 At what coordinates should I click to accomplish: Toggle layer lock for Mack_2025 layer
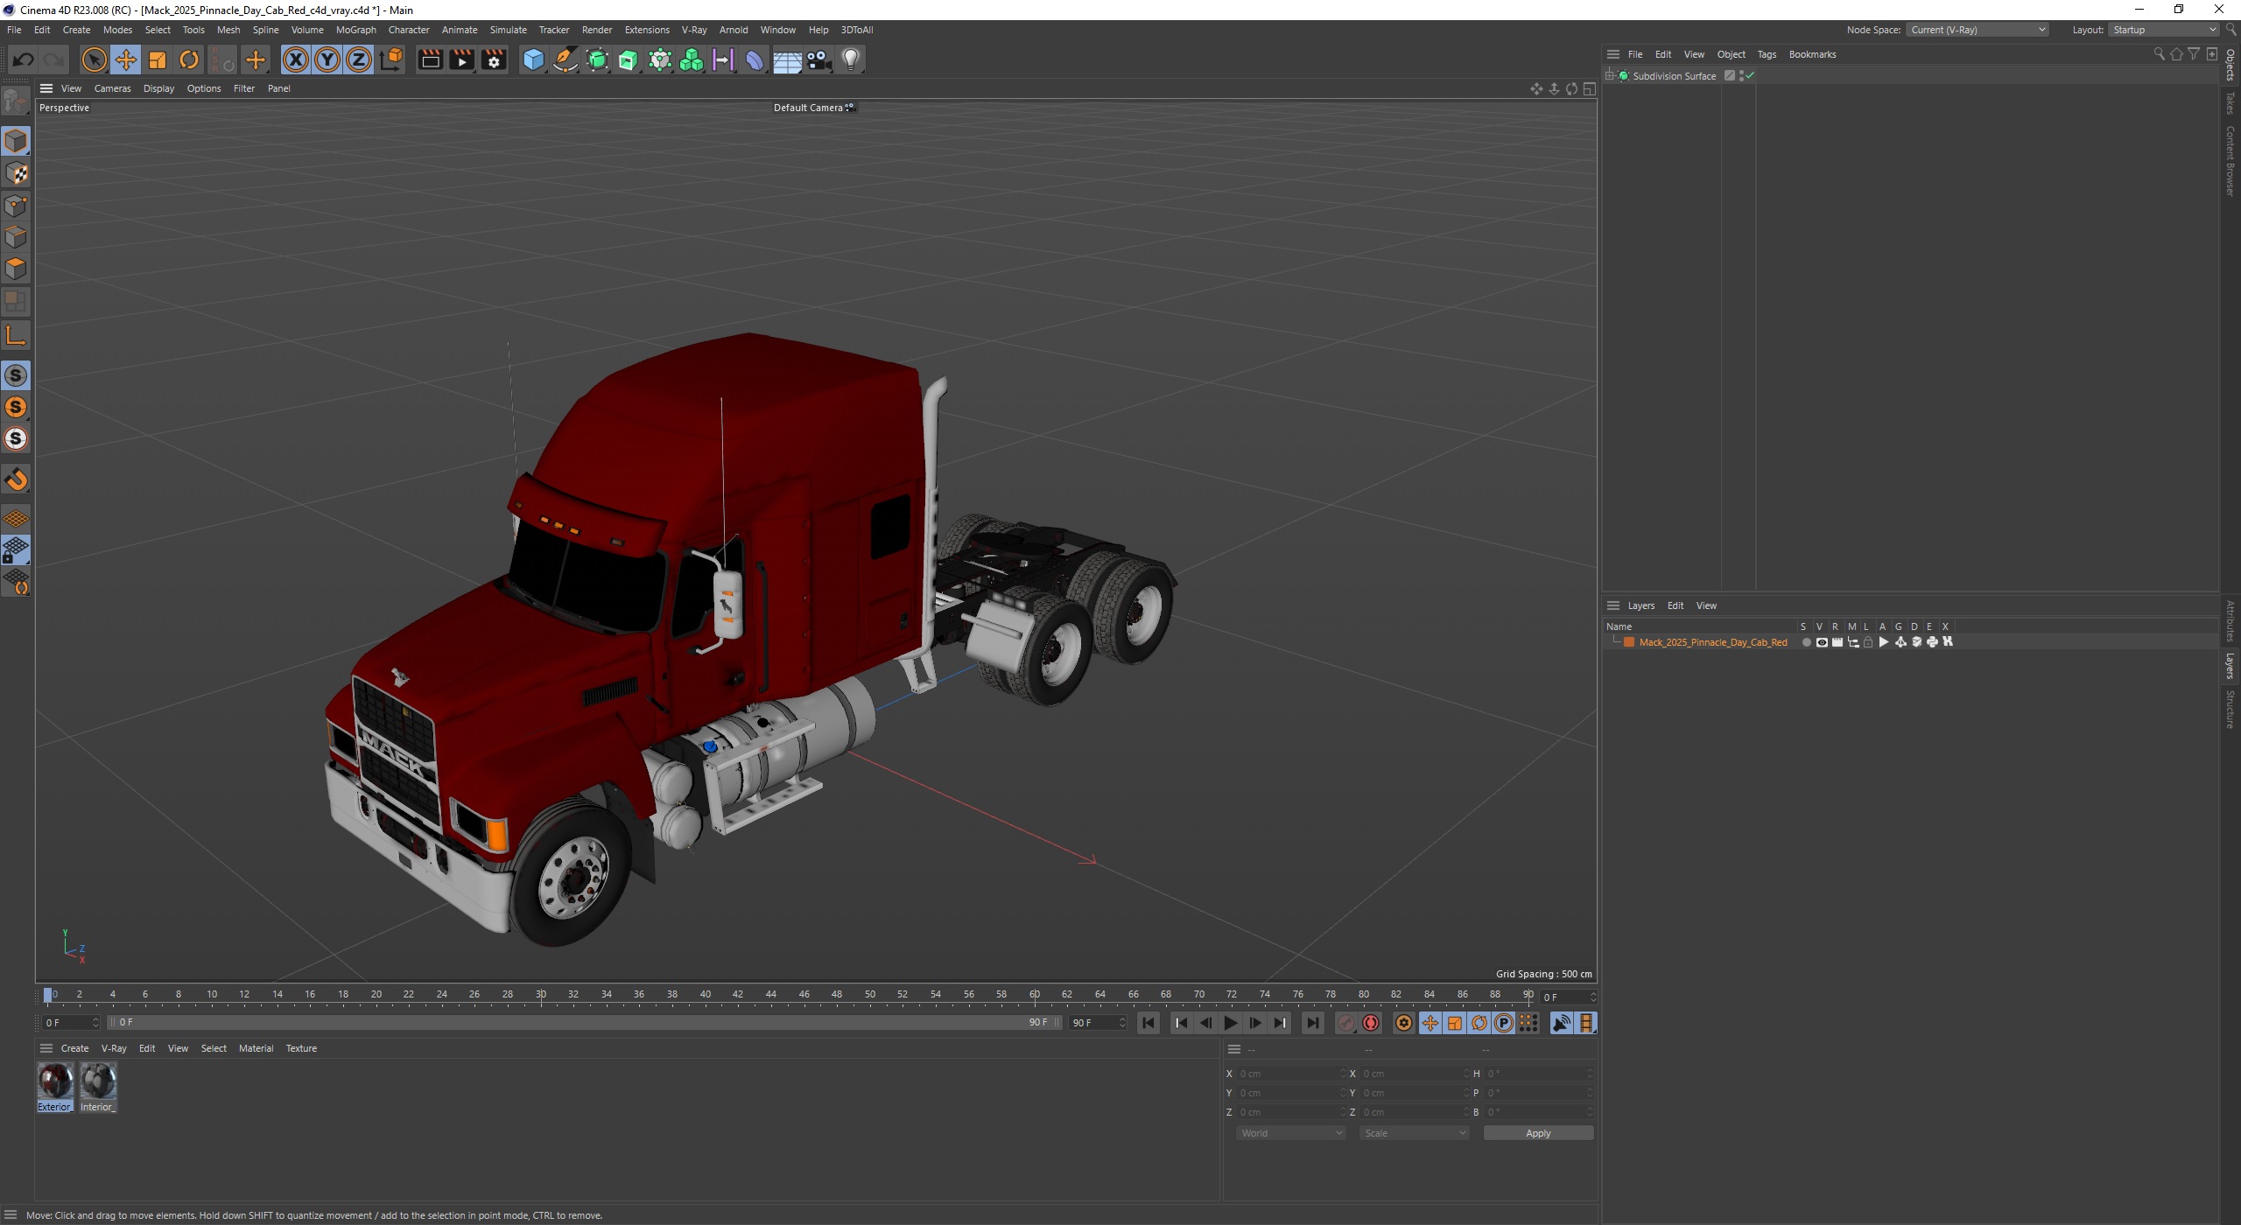[x=1868, y=642]
